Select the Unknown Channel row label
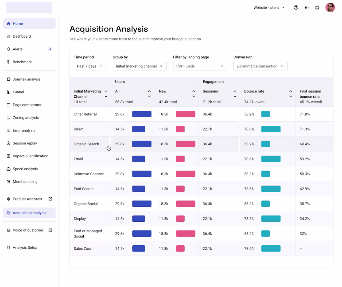The width and height of the screenshot is (342, 287). click(89, 174)
